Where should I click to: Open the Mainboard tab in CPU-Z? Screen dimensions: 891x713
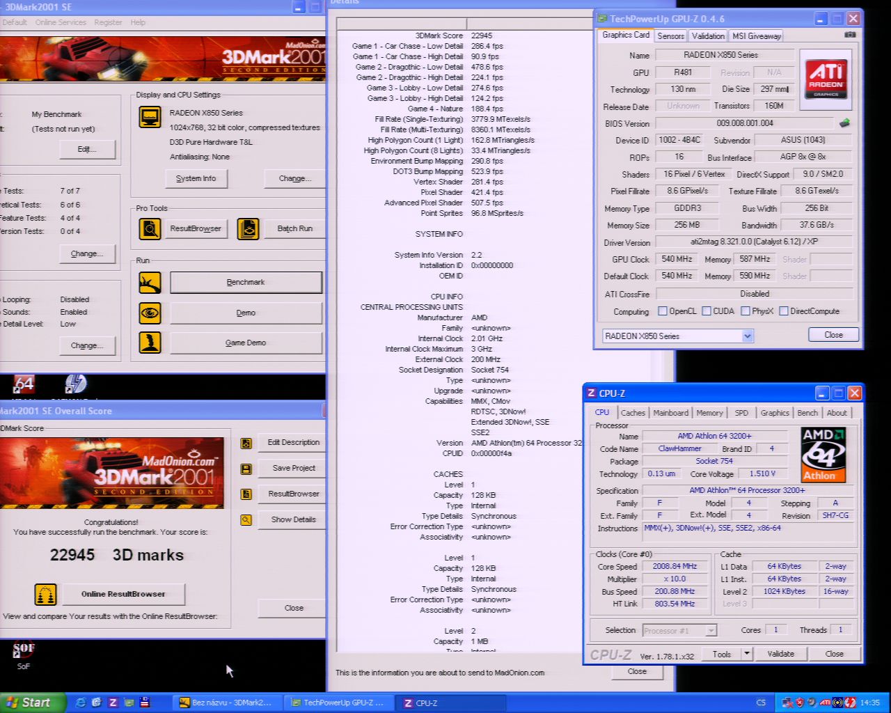670,413
